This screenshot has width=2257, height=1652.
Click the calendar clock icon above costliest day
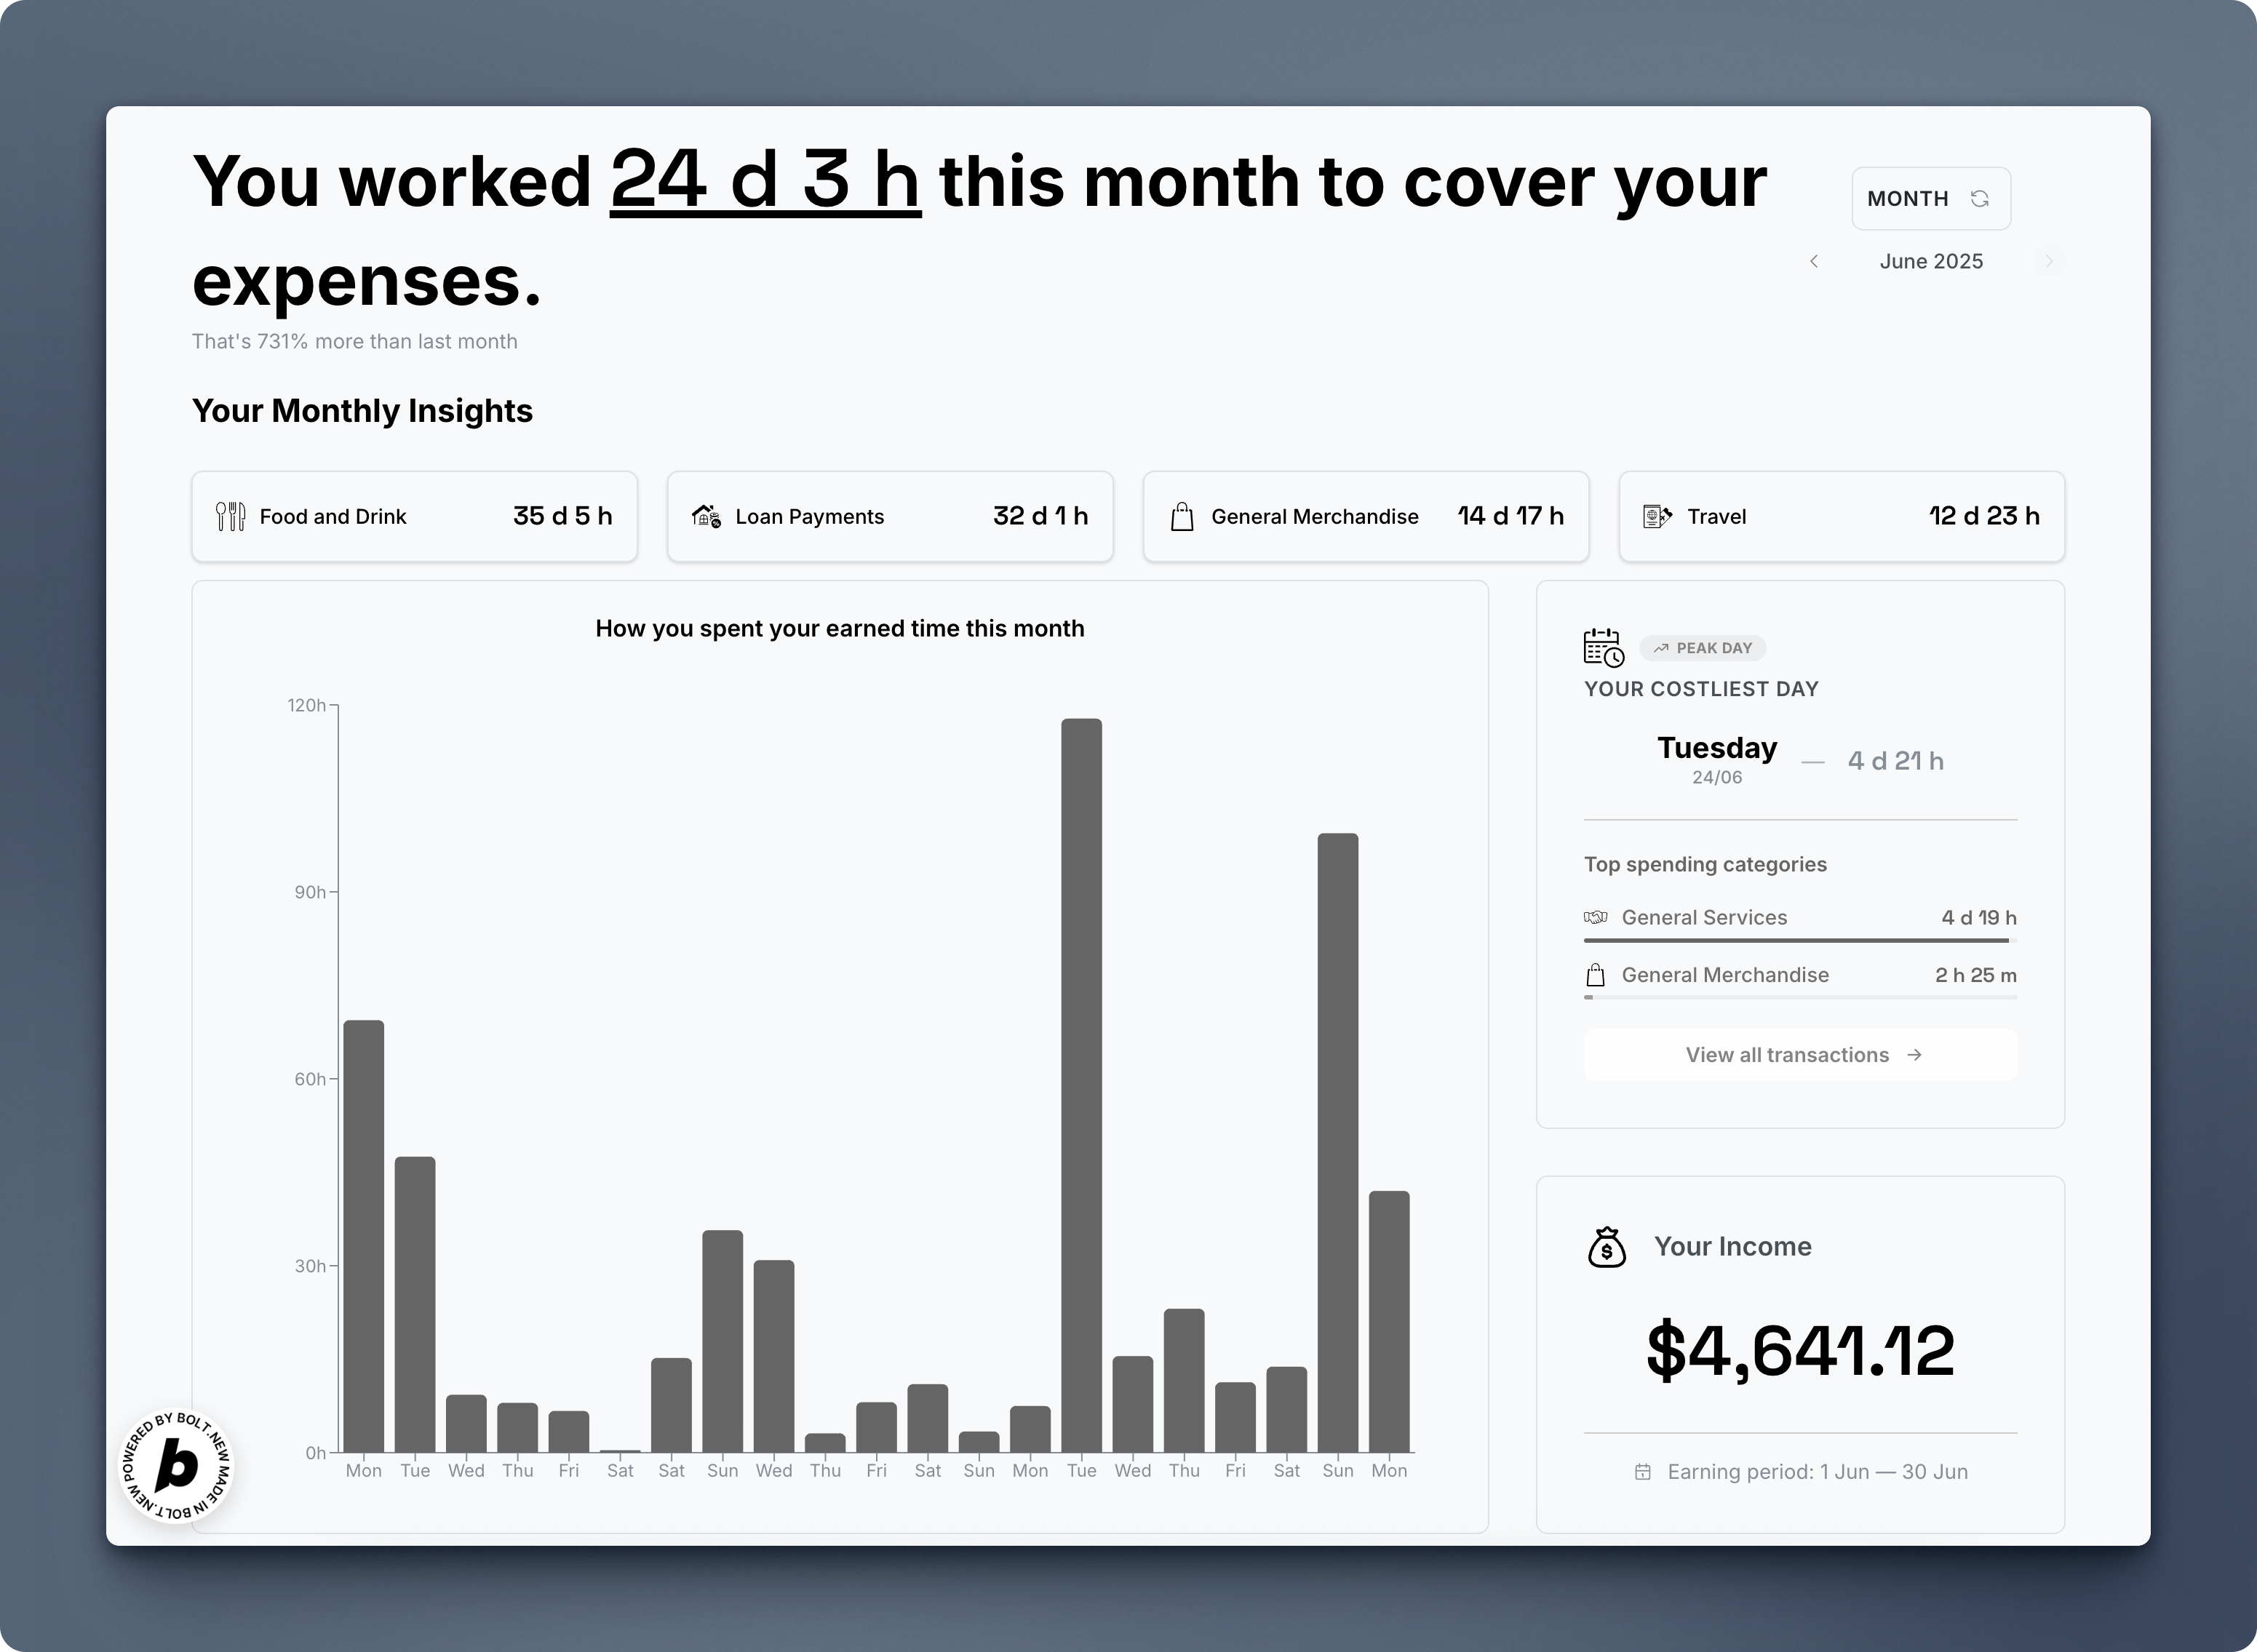point(1603,648)
